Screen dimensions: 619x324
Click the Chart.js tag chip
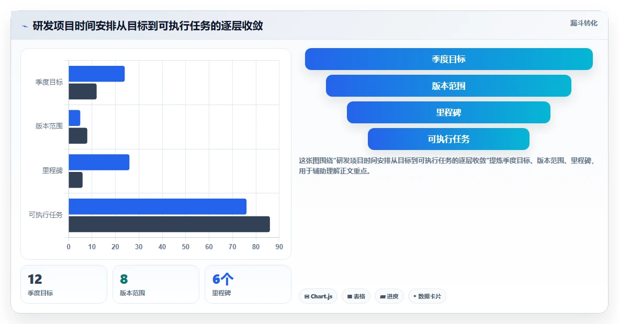pos(318,296)
